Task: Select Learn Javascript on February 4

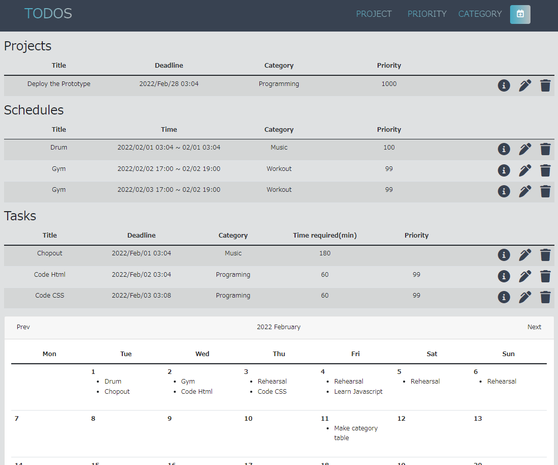Action: [x=358, y=392]
